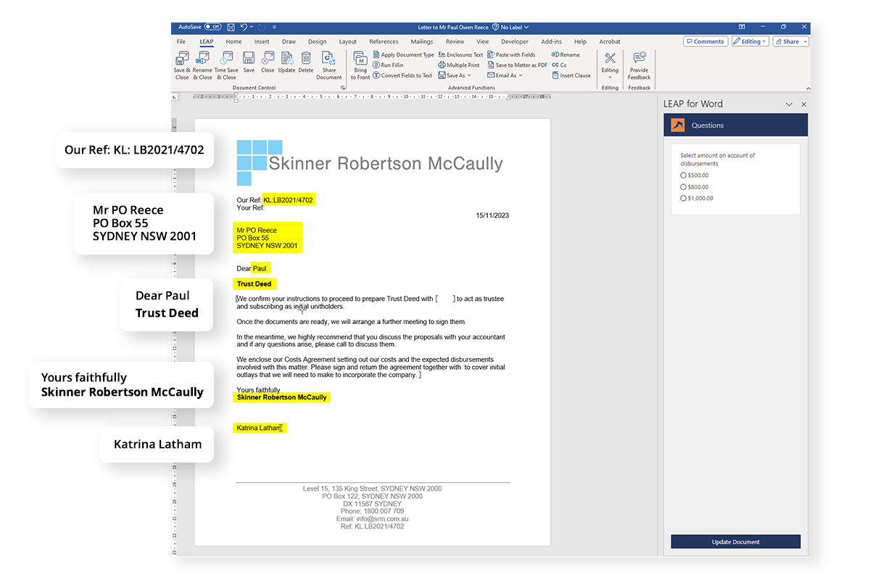This screenshot has width=870, height=580.
Task: Open the Email As dropdown
Action: 504,75
